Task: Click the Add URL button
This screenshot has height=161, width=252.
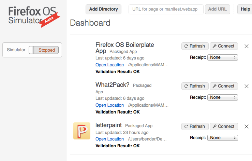Action: point(218,9)
